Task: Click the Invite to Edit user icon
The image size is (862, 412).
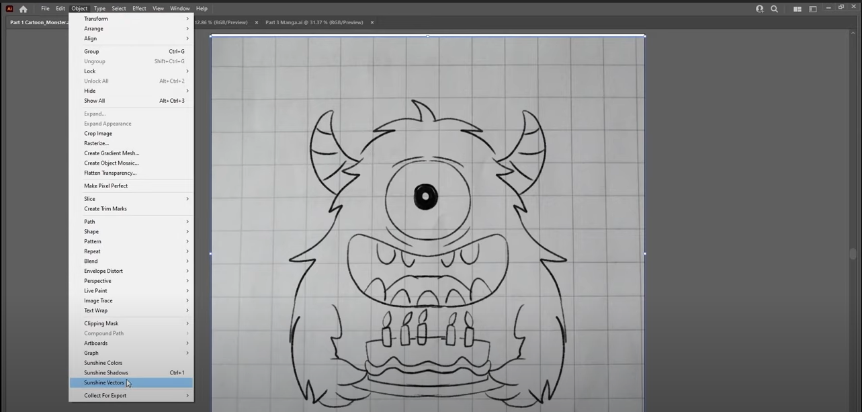Action: click(759, 9)
